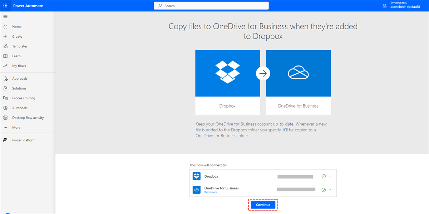Click the More ellipsis icon in sidebar
The image size is (429, 214).
[x=5, y=127]
